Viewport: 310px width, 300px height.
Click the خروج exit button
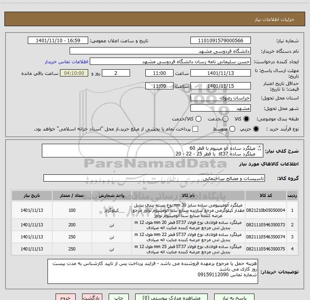tap(66, 297)
